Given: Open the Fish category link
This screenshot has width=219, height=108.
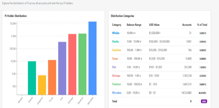Looking at the screenshot, I should tap(114, 67).
